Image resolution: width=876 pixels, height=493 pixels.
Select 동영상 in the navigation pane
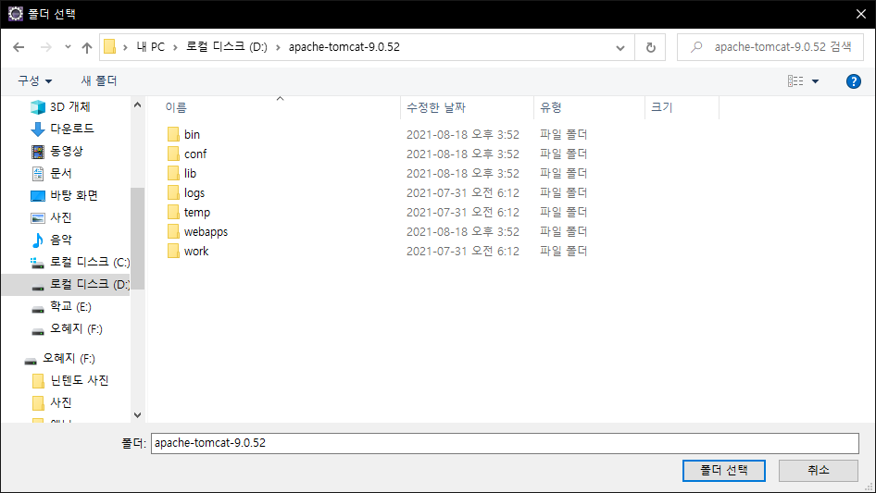67,151
